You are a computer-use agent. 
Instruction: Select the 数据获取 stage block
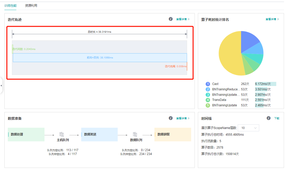(173, 134)
